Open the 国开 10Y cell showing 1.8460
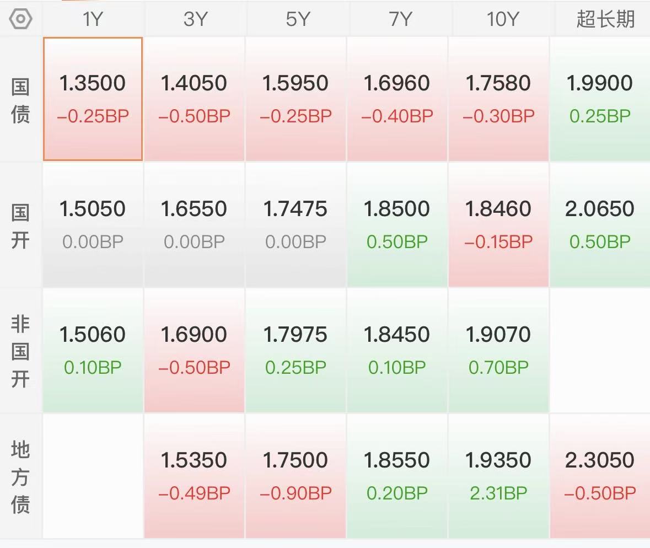This screenshot has width=650, height=548. click(x=498, y=224)
